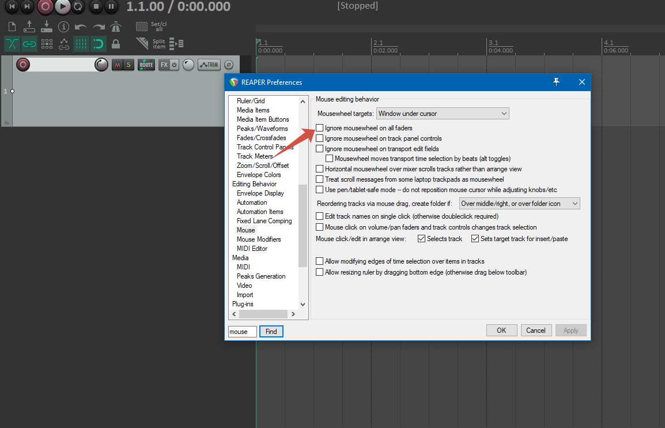Pin the REAPER Preferences window
Screen dimensions: 665x428
point(557,82)
